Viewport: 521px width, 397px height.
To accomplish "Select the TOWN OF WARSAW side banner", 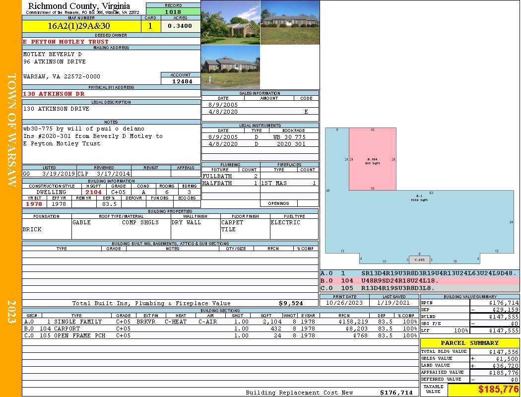I will tap(11, 130).
